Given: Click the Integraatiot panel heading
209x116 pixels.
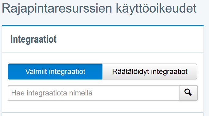Looking at the screenshot, I should pyautogui.click(x=33, y=39).
